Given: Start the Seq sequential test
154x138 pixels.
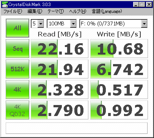Looking at the screenshot, I should pos(17,49).
